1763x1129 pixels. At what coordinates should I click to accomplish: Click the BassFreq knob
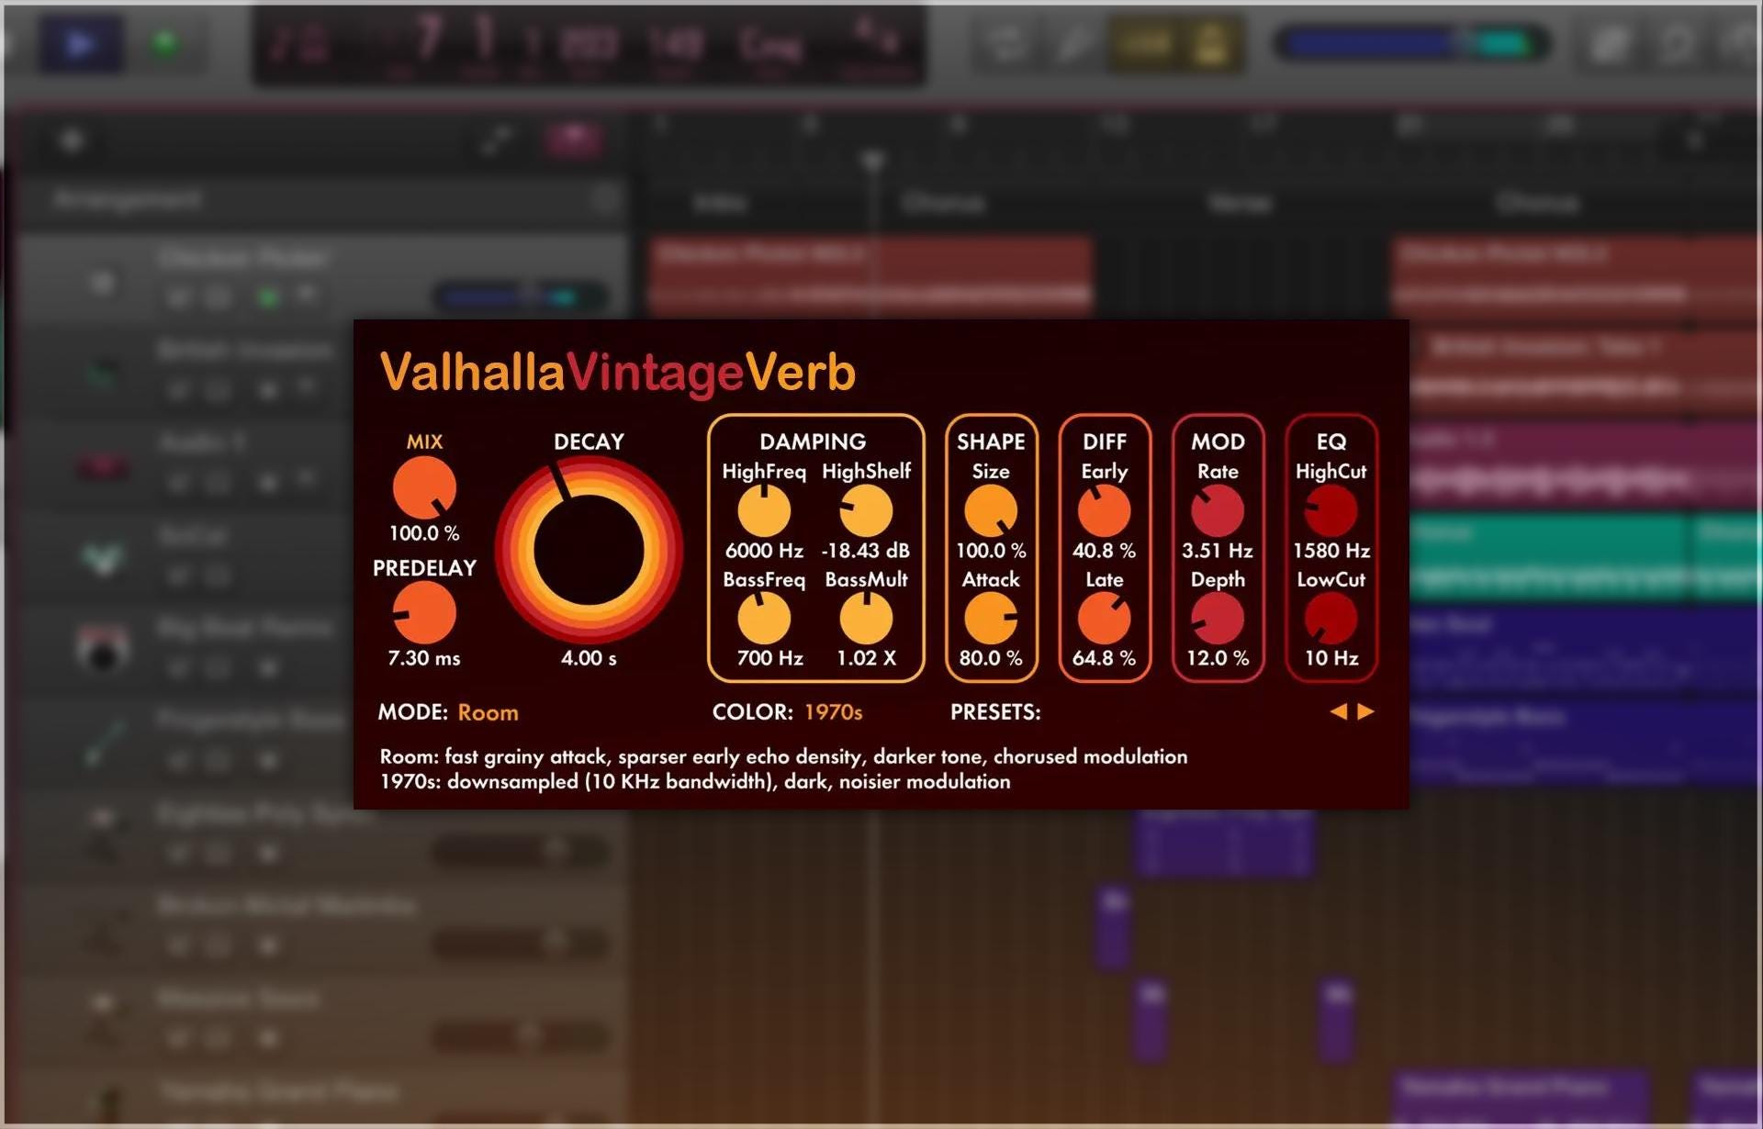(764, 619)
